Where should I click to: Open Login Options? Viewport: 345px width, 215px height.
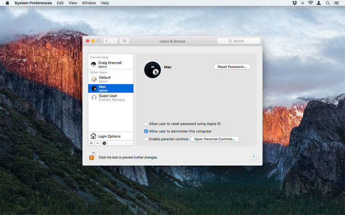click(x=111, y=136)
